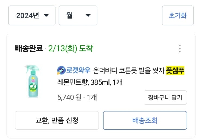Click the 2/13(화) 도착 arrival date
Image resolution: width=202 pixels, height=140 pixels.
(71, 49)
